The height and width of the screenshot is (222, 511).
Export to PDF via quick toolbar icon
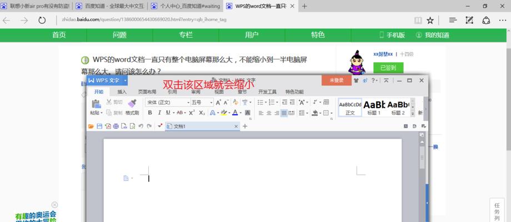click(x=108, y=127)
